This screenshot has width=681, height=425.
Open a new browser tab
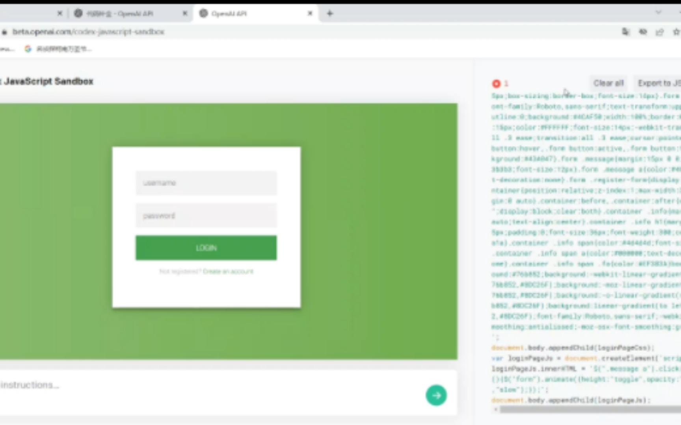click(x=330, y=13)
